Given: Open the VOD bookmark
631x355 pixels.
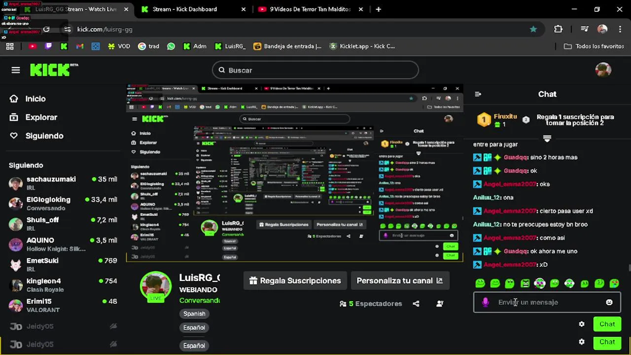Looking at the screenshot, I should coord(119,46).
